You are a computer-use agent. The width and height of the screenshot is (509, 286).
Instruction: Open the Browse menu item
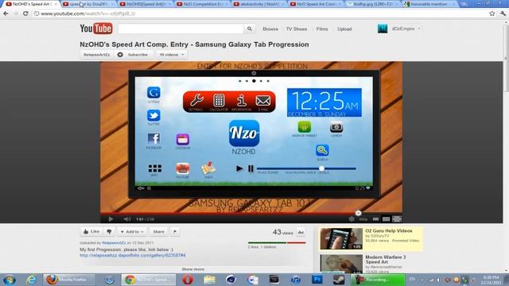[270, 29]
